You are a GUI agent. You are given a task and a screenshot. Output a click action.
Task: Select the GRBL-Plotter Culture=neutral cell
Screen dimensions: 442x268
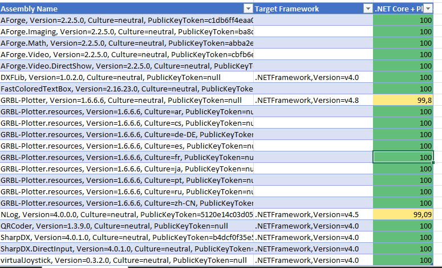127,100
